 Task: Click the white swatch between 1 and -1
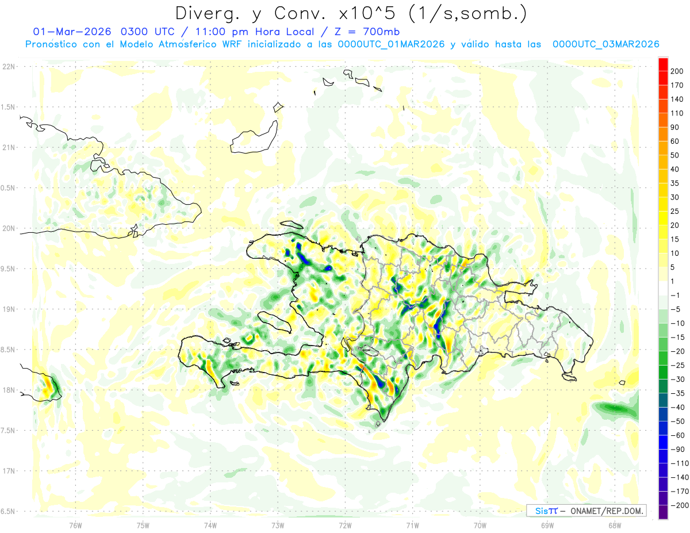tap(663, 288)
